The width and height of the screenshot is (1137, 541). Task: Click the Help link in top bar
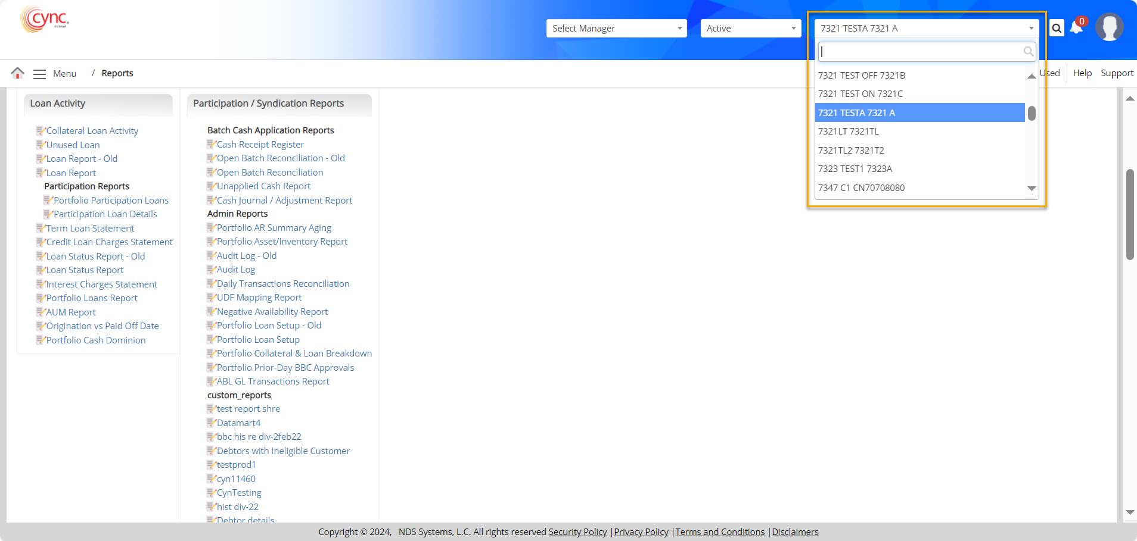pos(1082,73)
